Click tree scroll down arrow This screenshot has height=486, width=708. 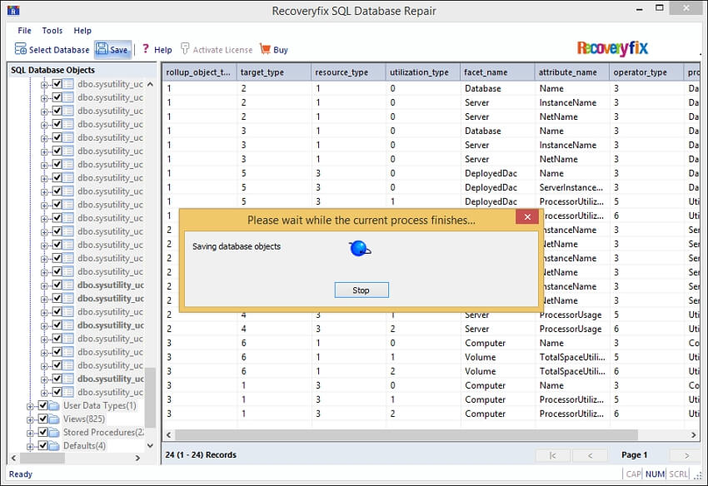(x=151, y=445)
